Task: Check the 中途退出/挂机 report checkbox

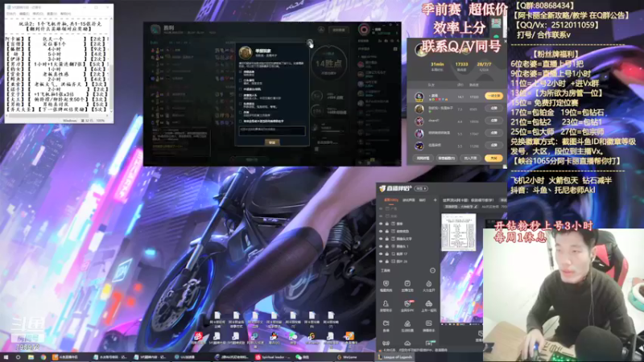Action: coord(240,89)
